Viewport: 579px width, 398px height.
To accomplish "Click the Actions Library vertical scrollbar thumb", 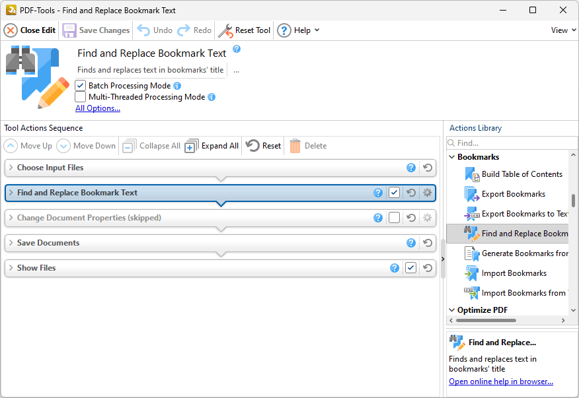I will point(573,201).
